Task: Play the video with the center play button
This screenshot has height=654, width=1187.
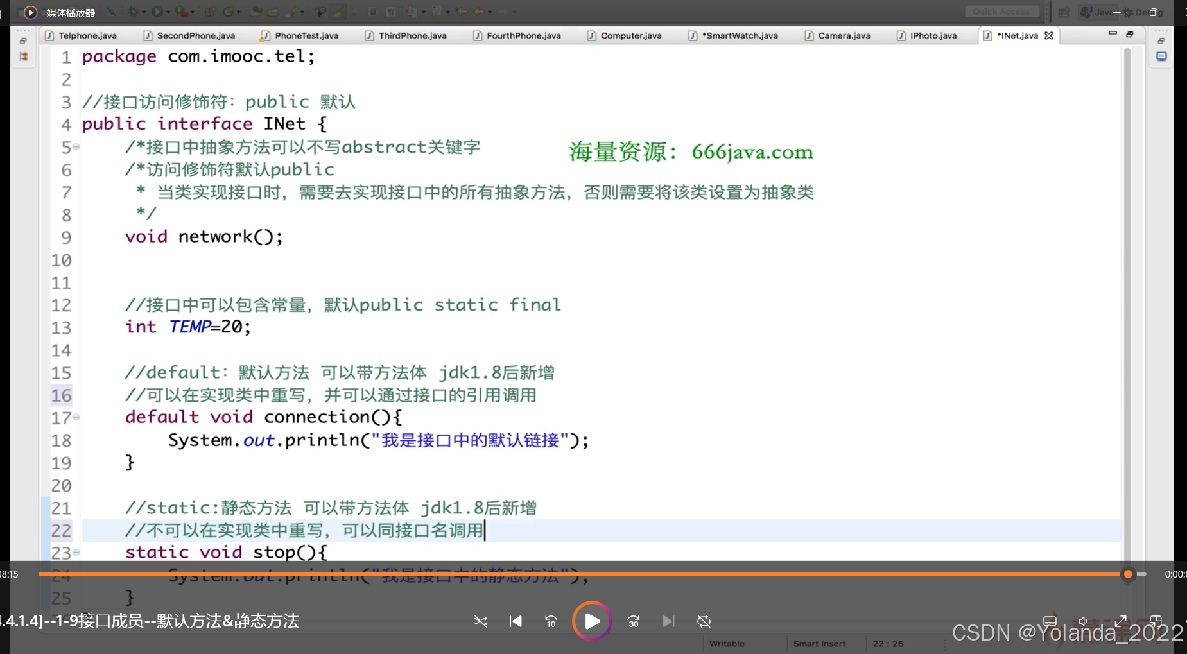Action: coord(592,621)
